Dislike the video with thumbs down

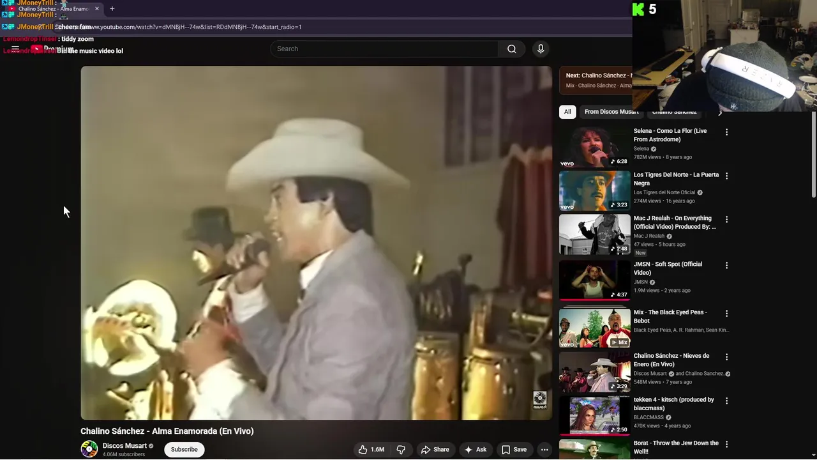pos(401,450)
